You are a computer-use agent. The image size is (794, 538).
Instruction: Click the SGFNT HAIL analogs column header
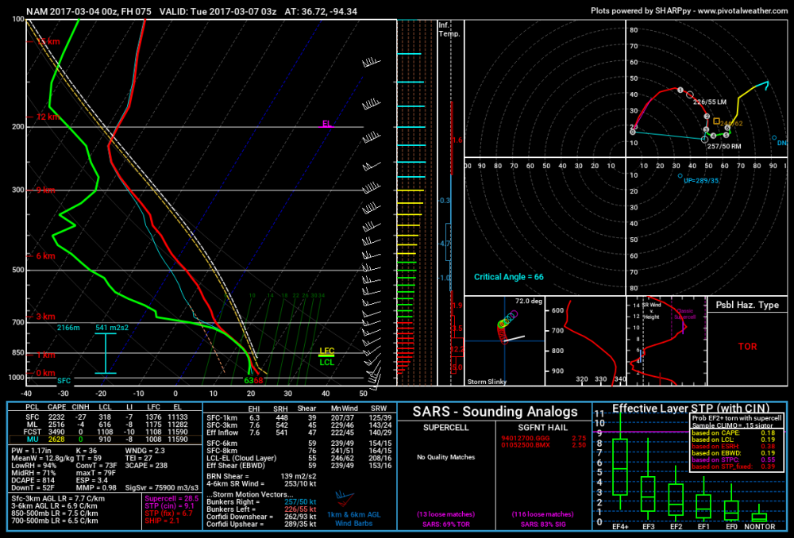point(542,428)
